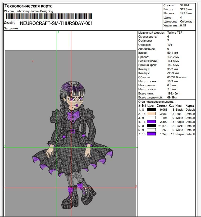The image size is (201, 217).
Task: Click the bottom edge value 150.5 мм
Action: pos(173,65)
